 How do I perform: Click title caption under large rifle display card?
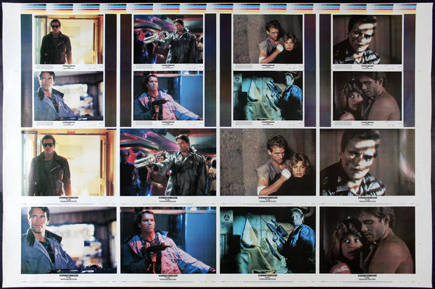(x=268, y=277)
